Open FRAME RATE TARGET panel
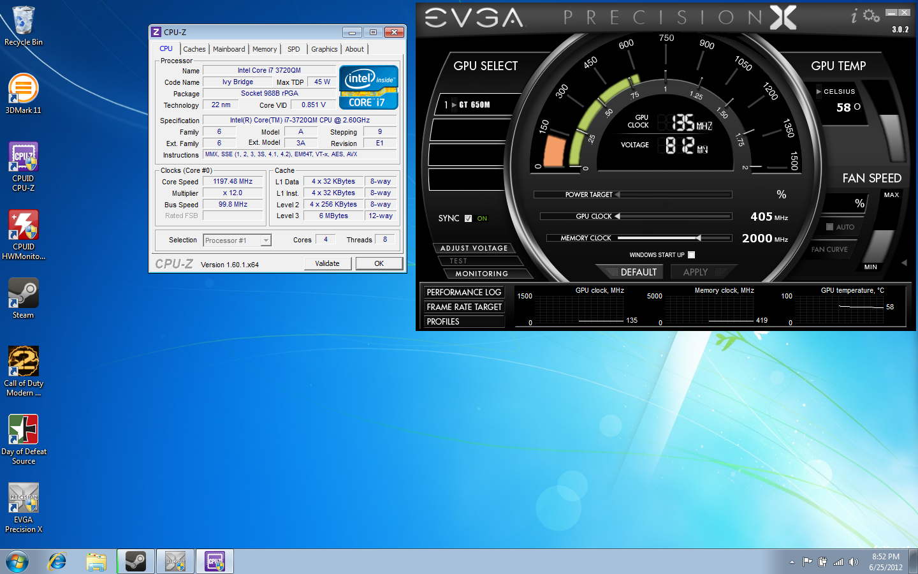918x574 pixels. pyautogui.click(x=464, y=307)
